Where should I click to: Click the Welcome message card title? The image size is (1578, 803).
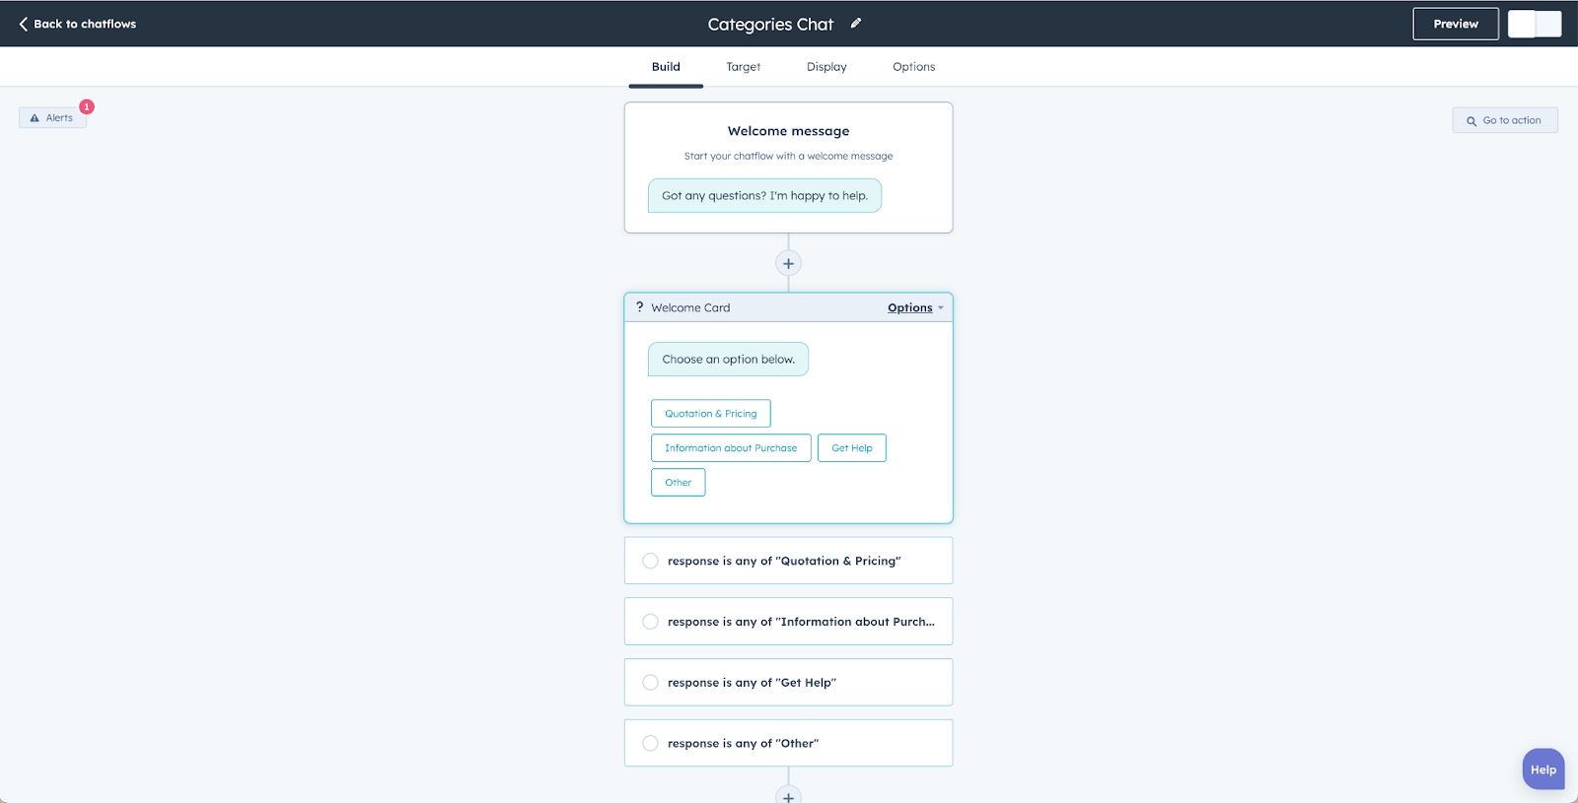pos(788,131)
